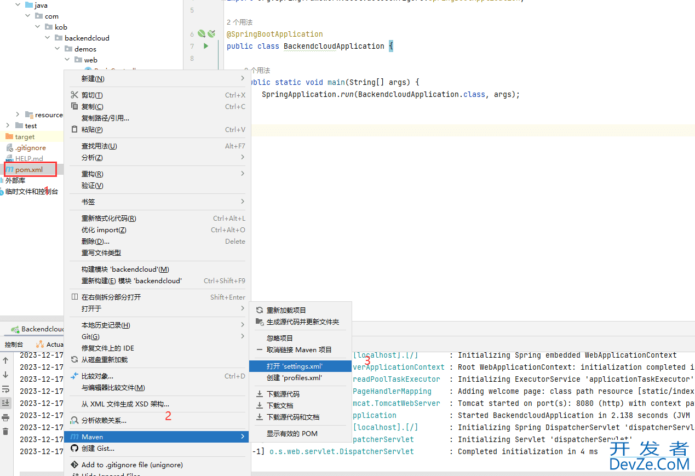The height and width of the screenshot is (476, 695).
Task: Click the git icon beside Add to .gitignore file
Action: pos(75,464)
